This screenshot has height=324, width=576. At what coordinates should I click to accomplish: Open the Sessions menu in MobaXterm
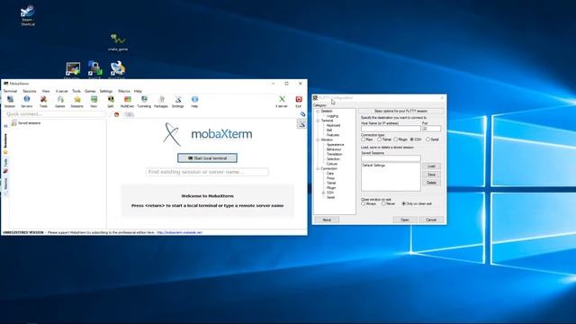coord(30,91)
